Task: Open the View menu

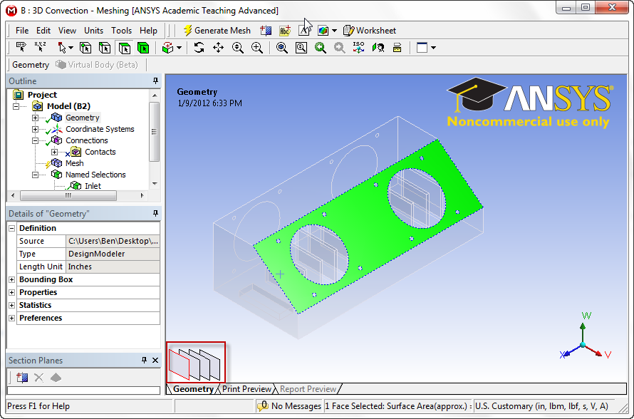Action: (x=67, y=31)
